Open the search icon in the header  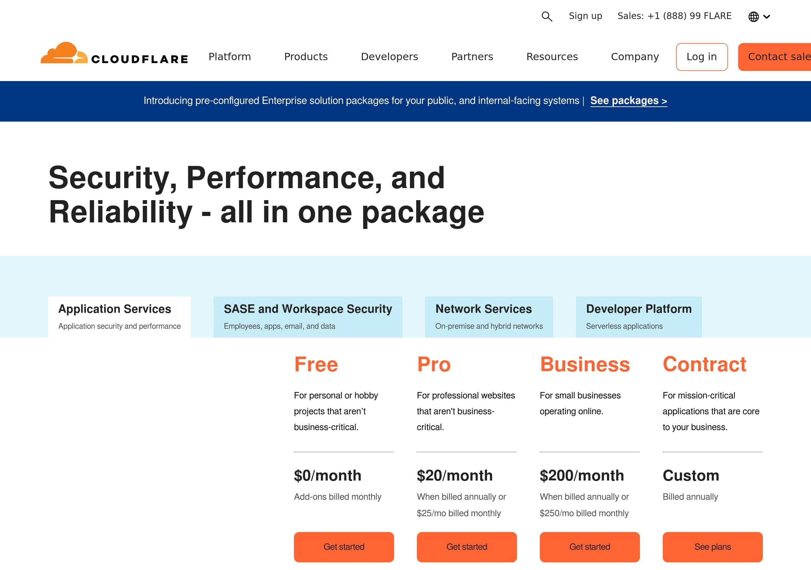pos(546,16)
